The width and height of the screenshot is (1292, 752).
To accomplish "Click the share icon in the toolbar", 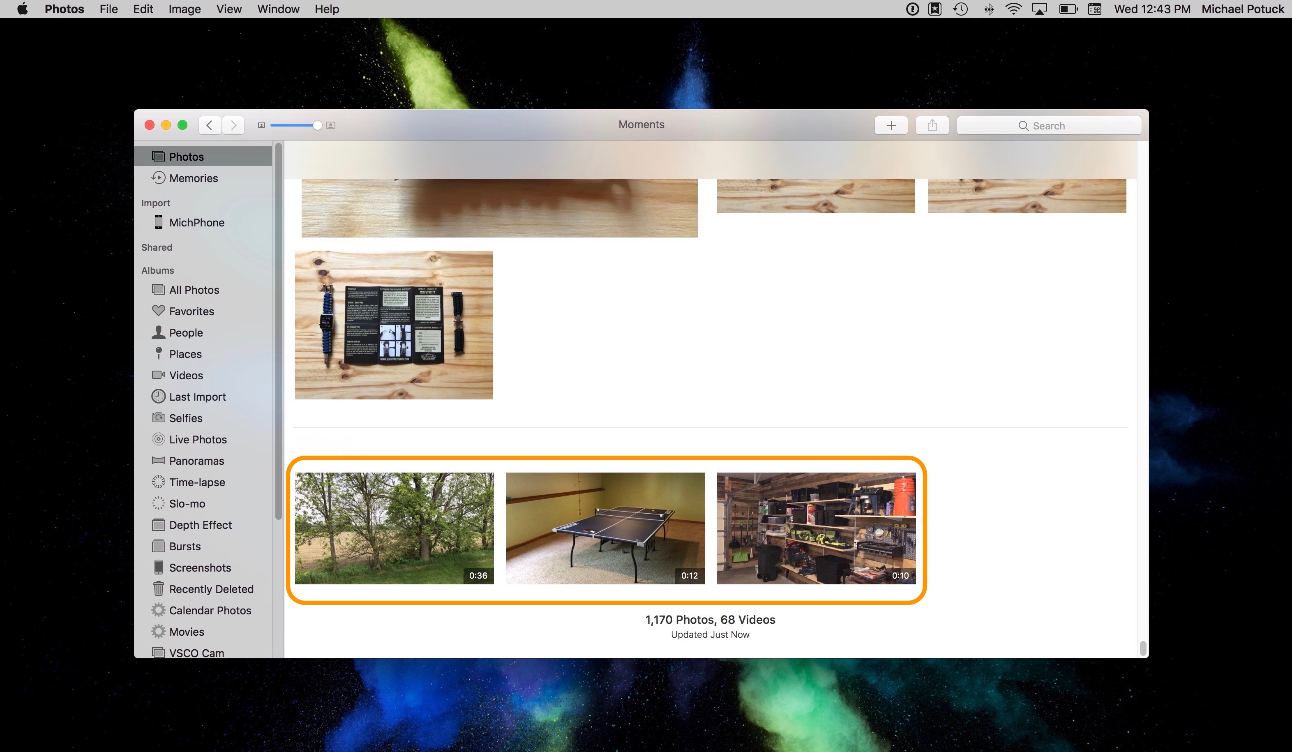I will click(932, 126).
